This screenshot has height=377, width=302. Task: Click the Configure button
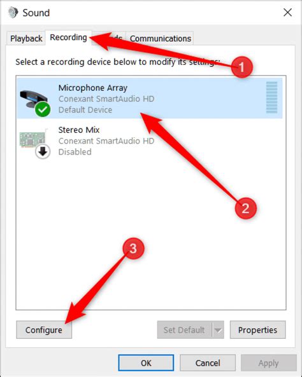pyautogui.click(x=44, y=330)
